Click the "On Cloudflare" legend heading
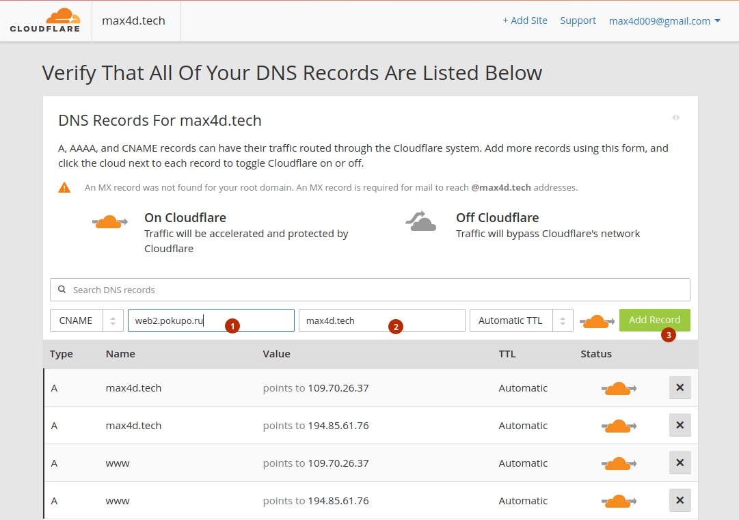Viewport: 739px width, 520px height. pyautogui.click(x=185, y=217)
